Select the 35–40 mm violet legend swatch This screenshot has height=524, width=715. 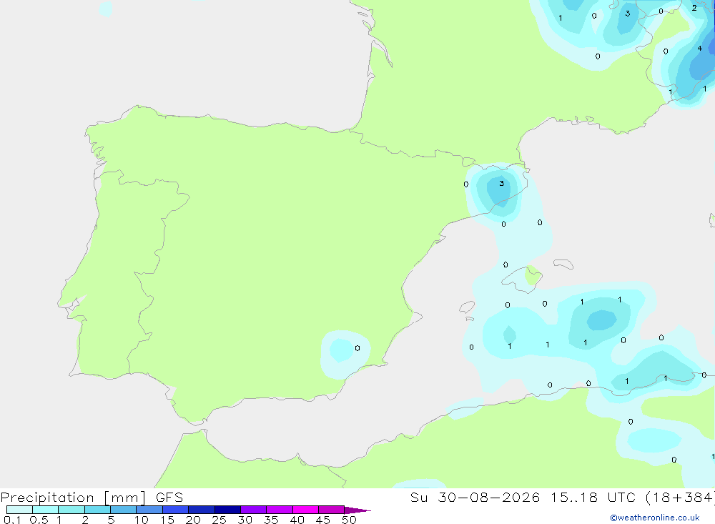280,510
